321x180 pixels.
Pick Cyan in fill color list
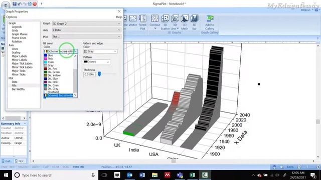click(59, 62)
